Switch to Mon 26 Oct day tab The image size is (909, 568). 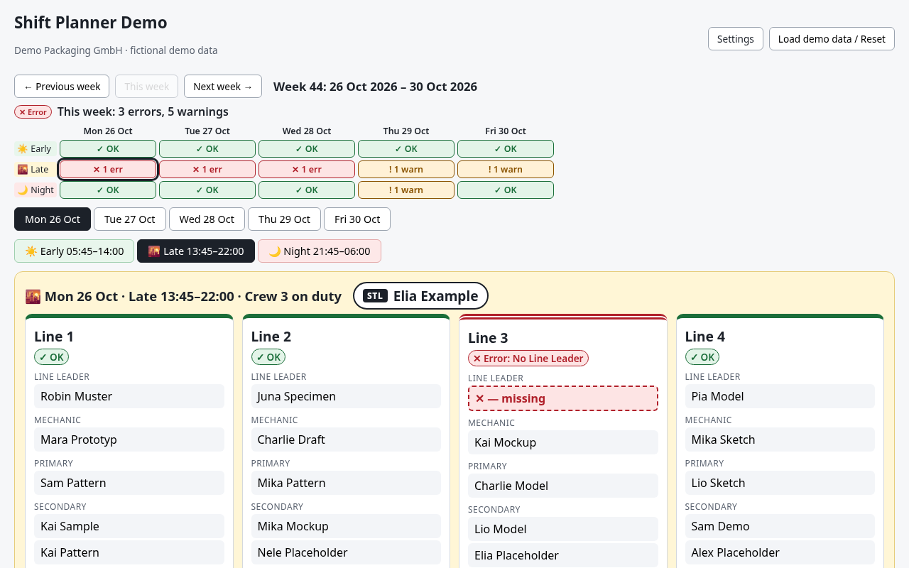53,219
